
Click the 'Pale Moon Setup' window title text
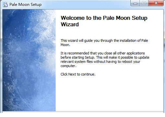coord(26,5)
